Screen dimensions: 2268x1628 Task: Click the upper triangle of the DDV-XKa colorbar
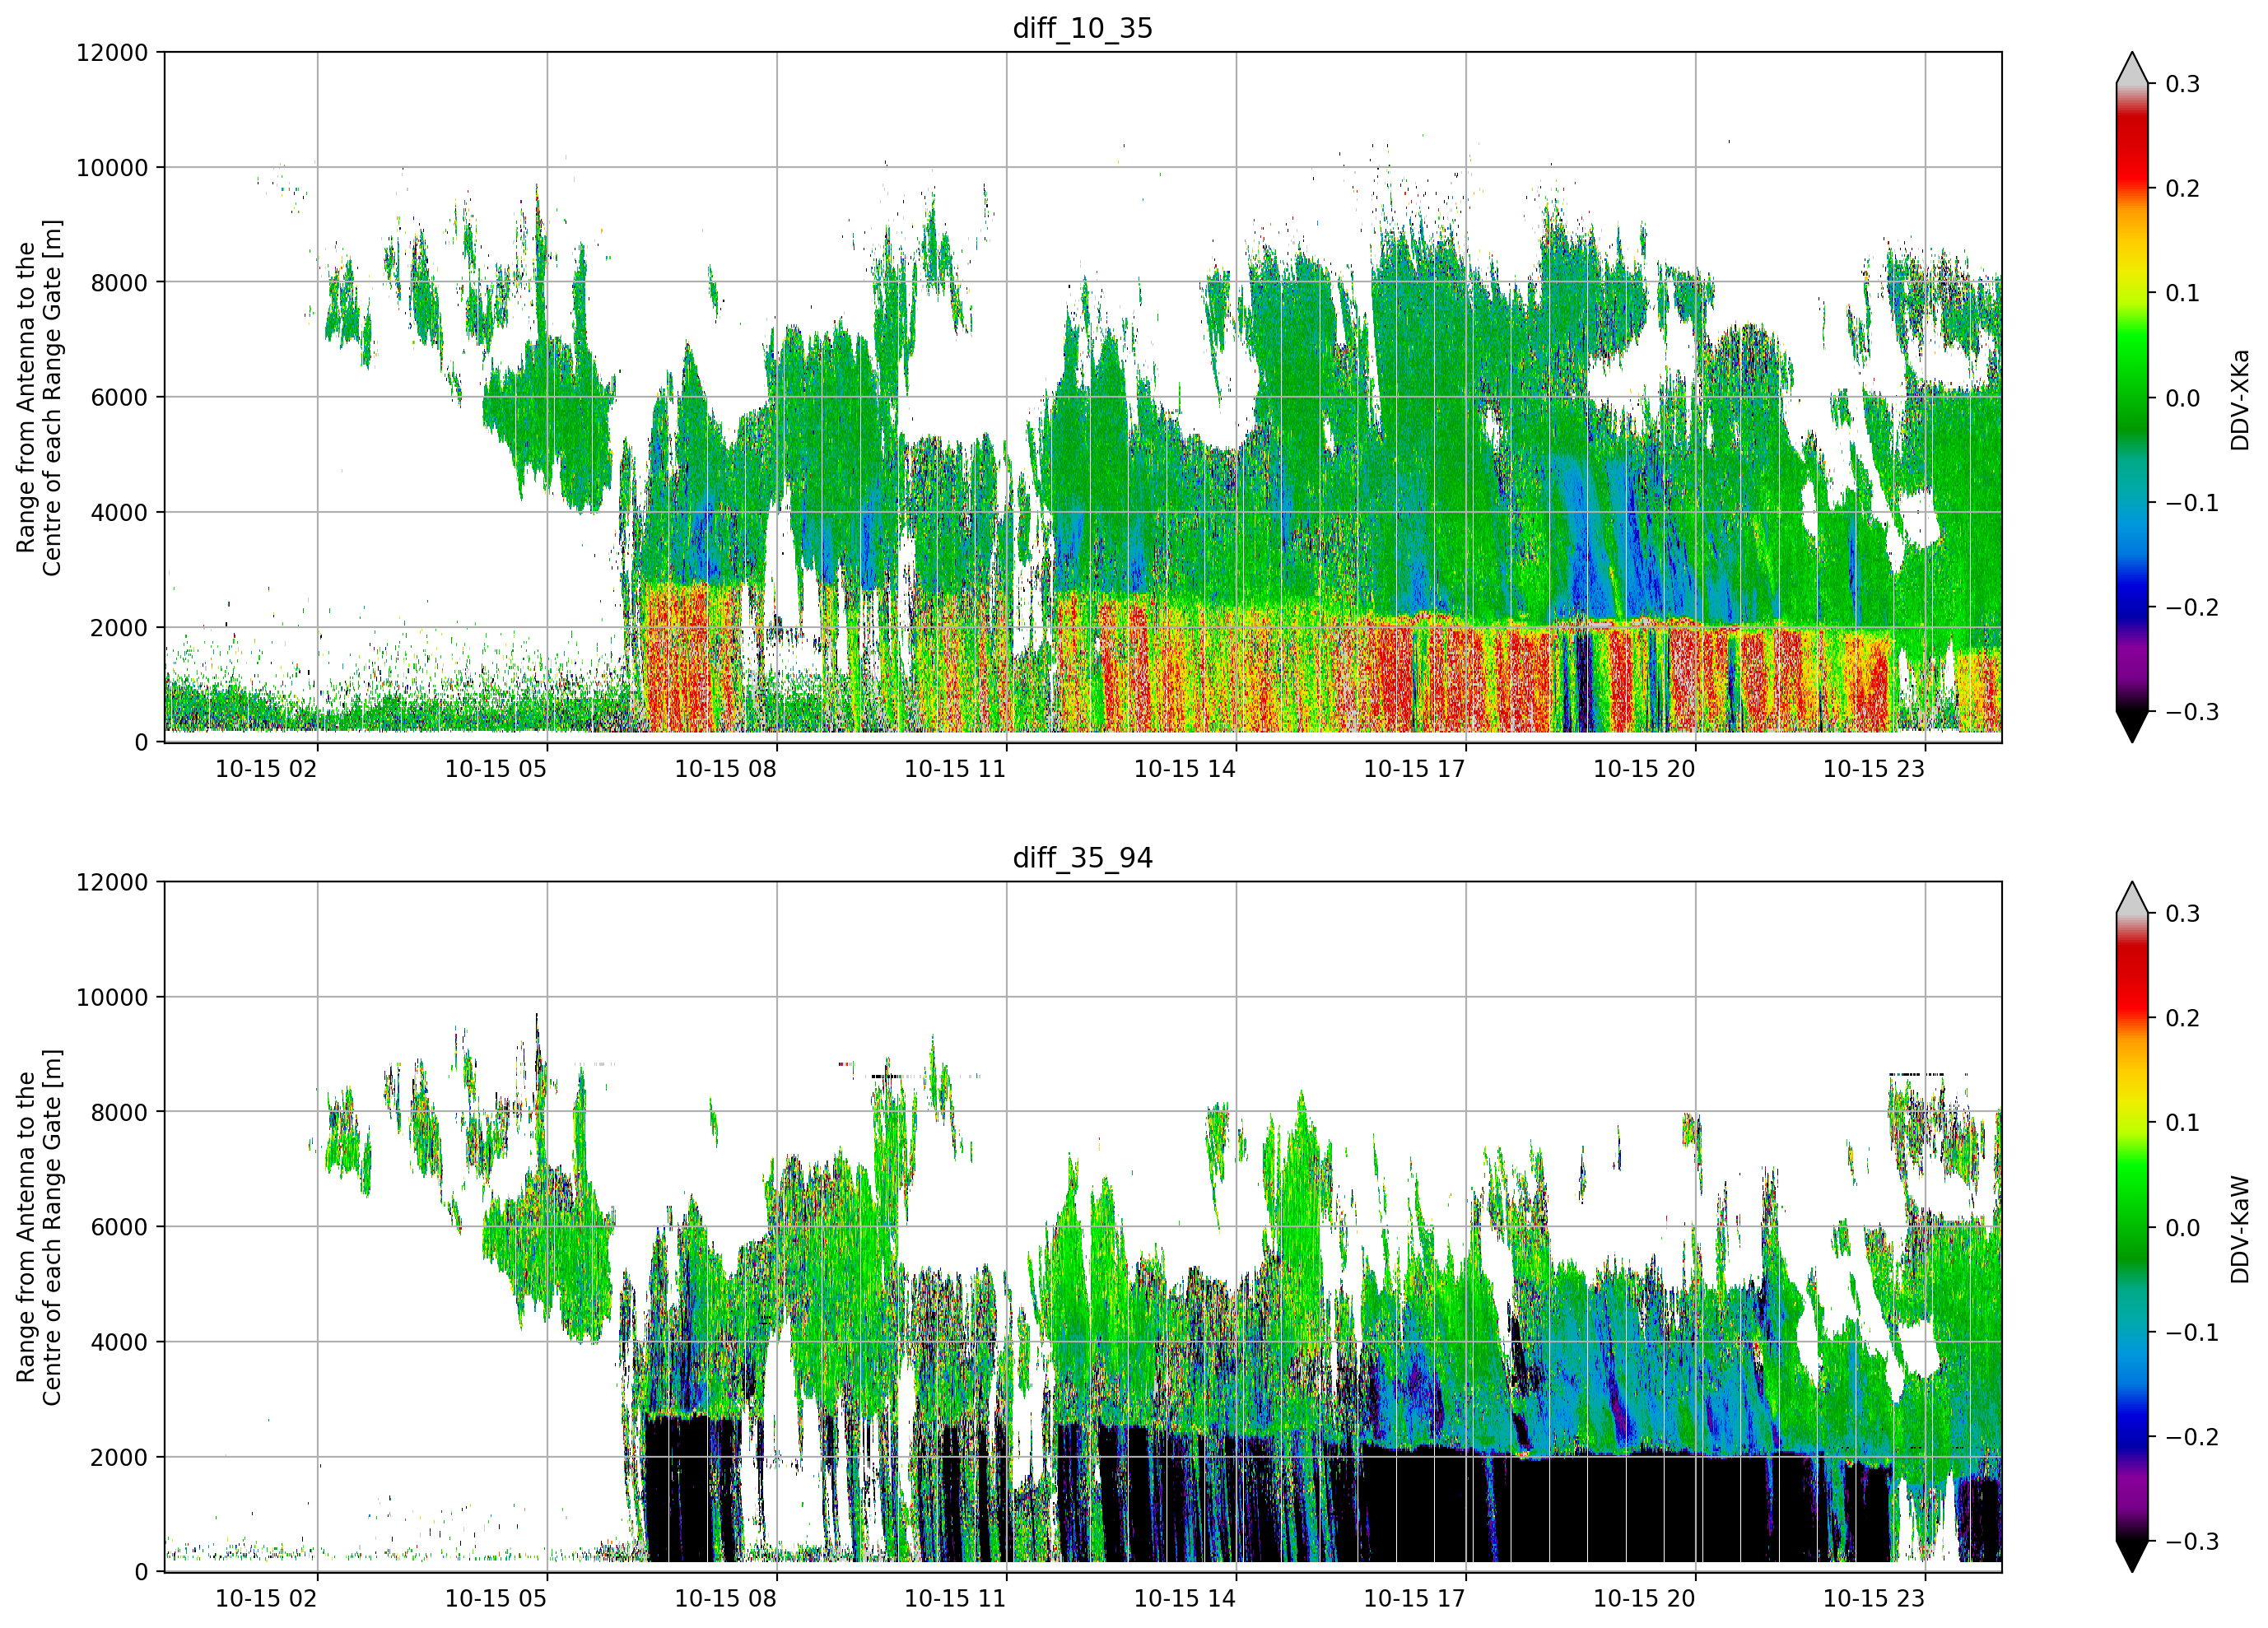tap(2132, 68)
